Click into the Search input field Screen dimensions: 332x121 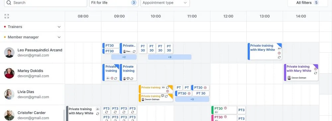[45, 3]
